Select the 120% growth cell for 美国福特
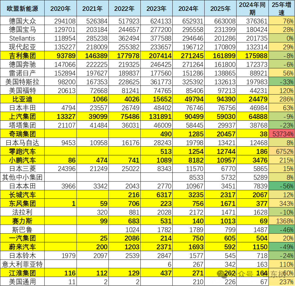This screenshot has height=286, width=295. [x=282, y=90]
